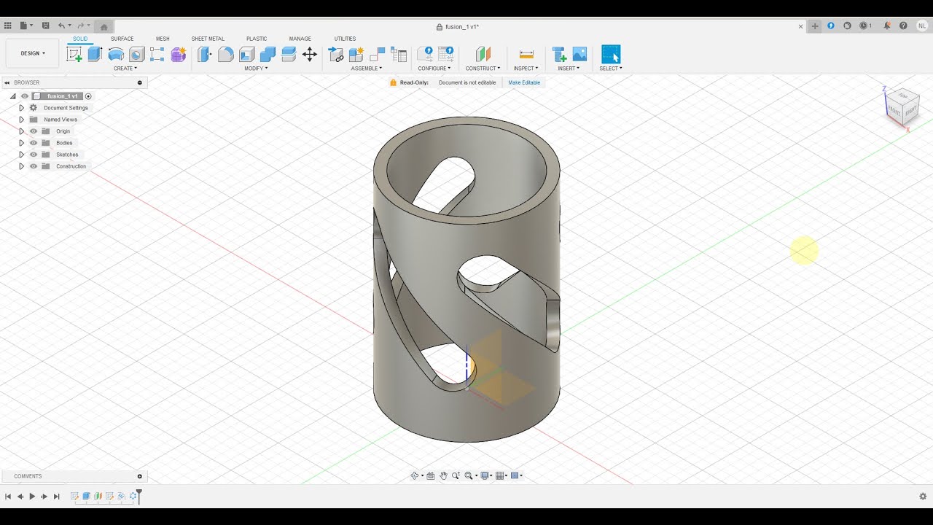Toggle visibility of Origin folder
This screenshot has height=525, width=933.
[34, 131]
